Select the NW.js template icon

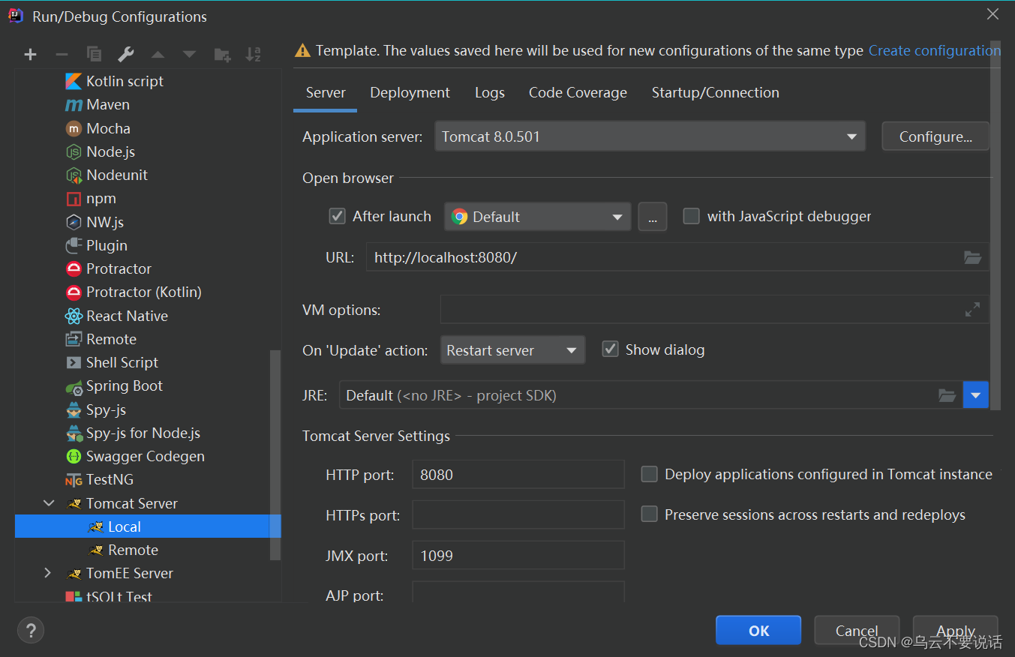click(74, 222)
